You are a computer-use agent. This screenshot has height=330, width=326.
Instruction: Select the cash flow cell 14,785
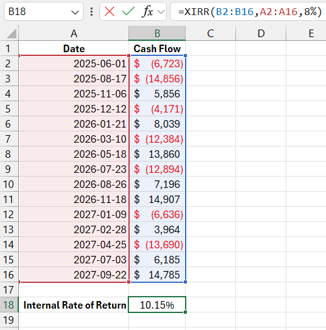[x=157, y=275]
